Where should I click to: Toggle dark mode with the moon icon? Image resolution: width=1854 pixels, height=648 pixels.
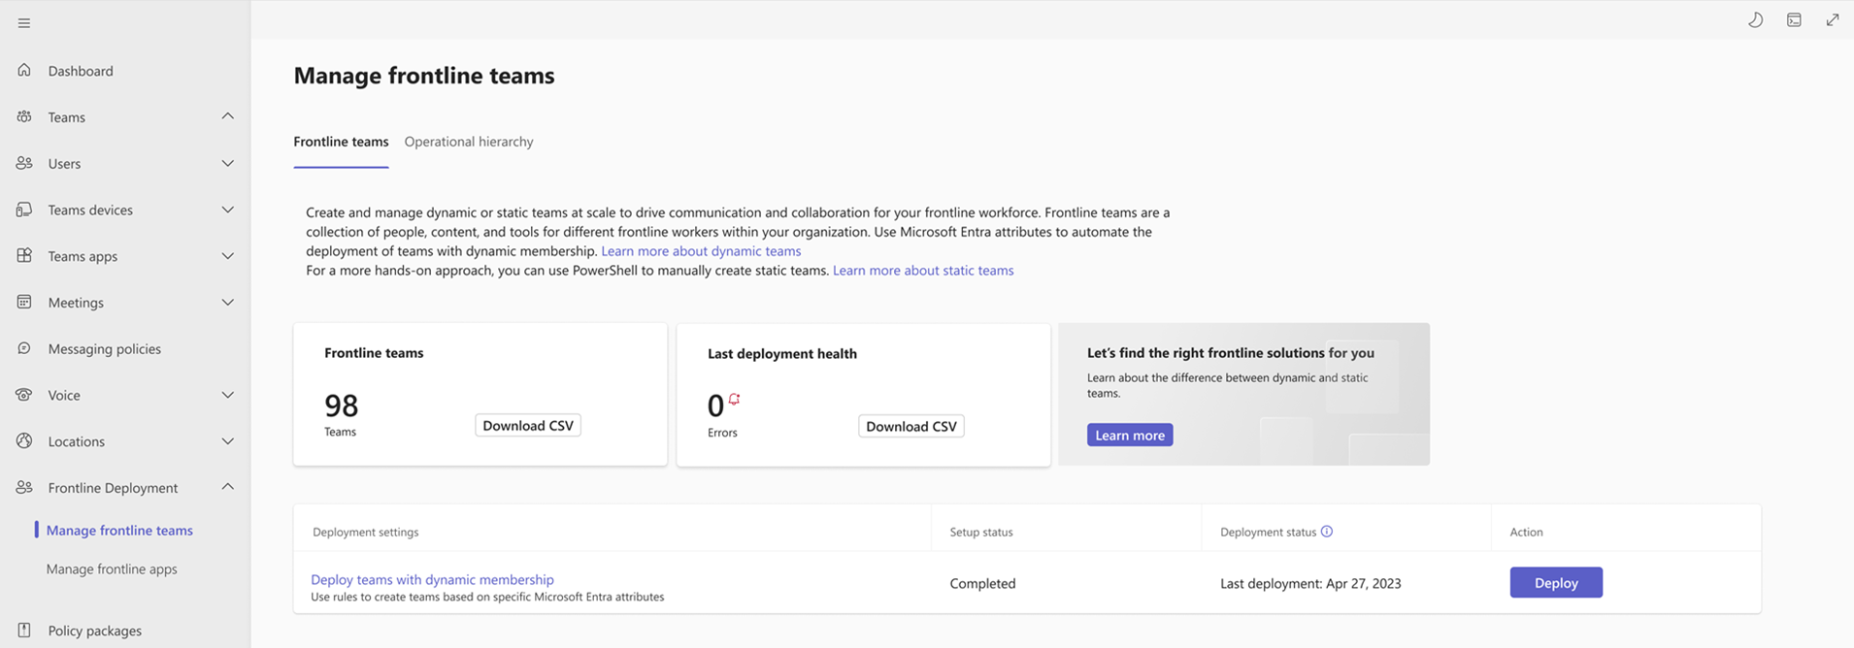pyautogui.click(x=1755, y=19)
